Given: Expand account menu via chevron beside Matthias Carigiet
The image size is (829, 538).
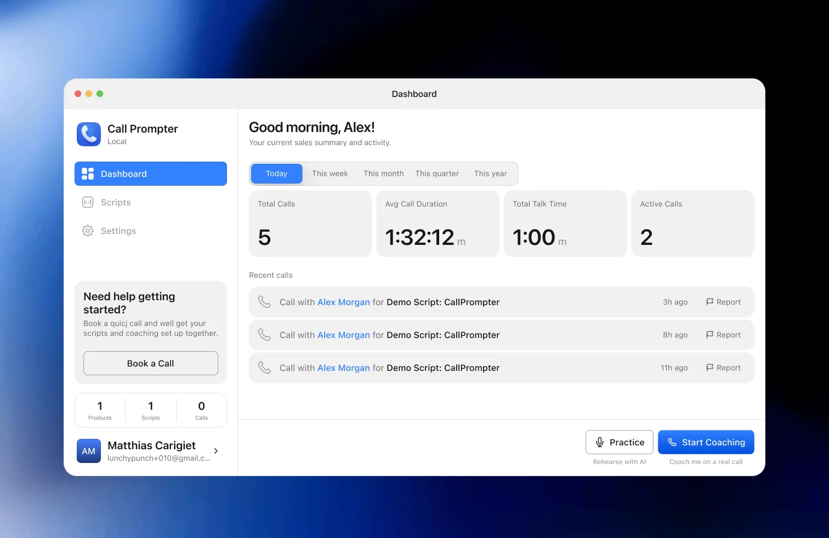Looking at the screenshot, I should click(216, 451).
